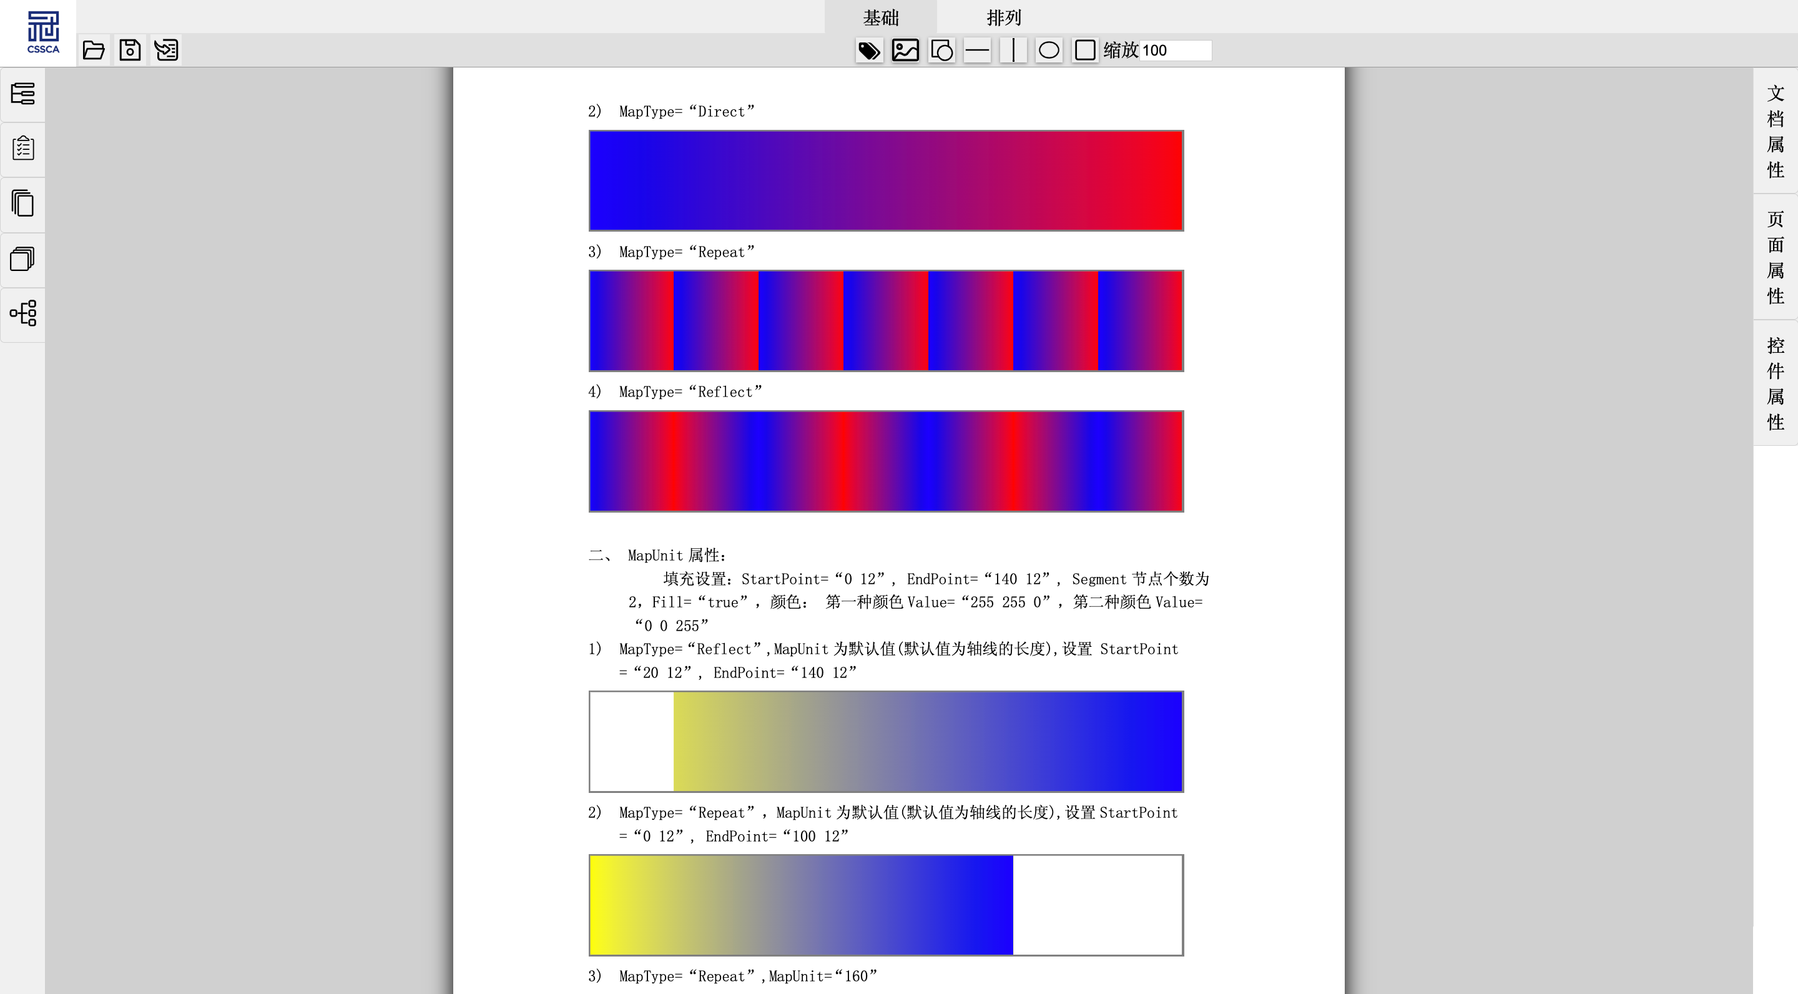Click the 缩放 zoom input field
The height and width of the screenshot is (994, 1798).
(x=1176, y=50)
